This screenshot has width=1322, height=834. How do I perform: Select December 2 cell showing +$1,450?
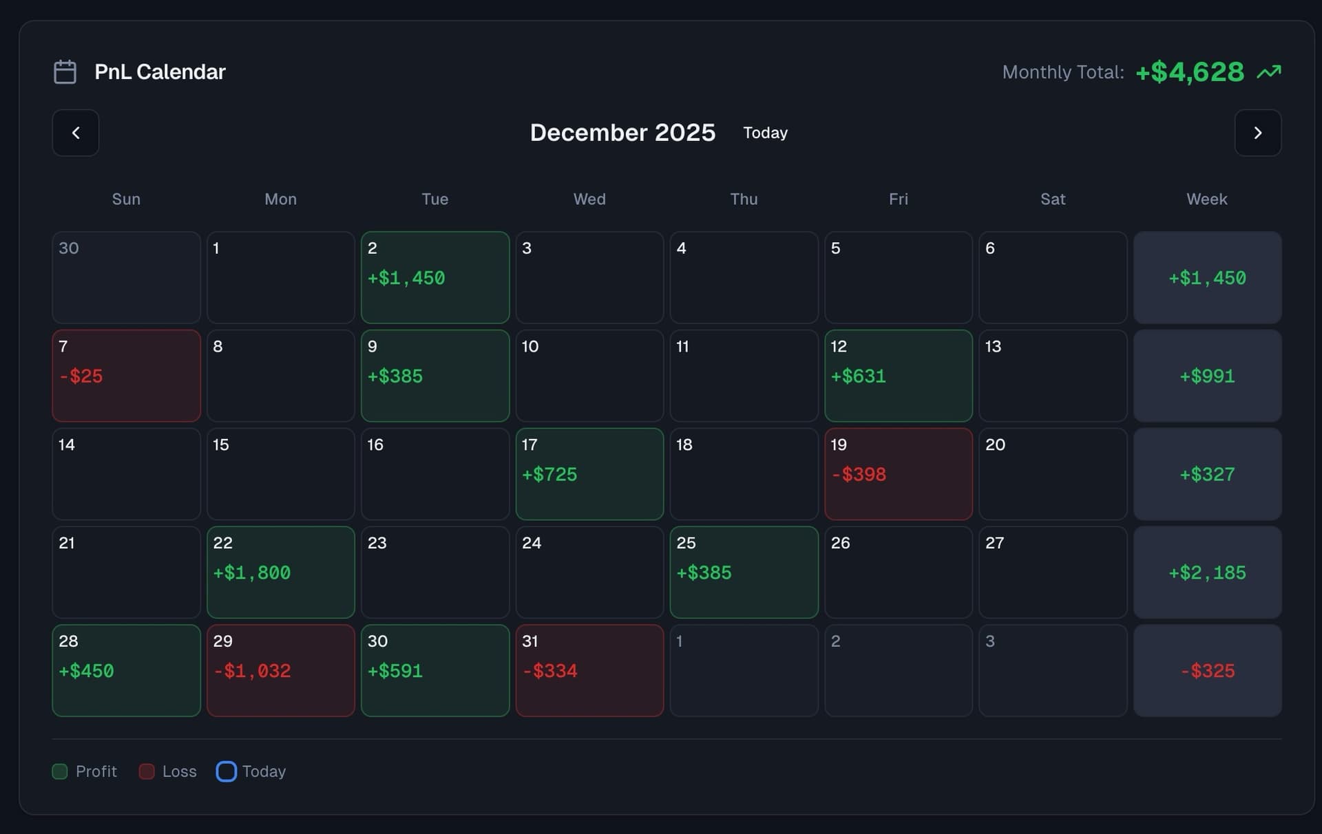pyautogui.click(x=434, y=277)
